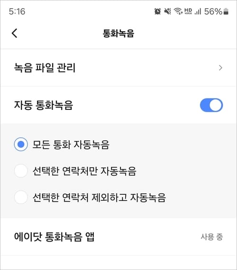Tap the 사용 중 status text

click(x=212, y=237)
